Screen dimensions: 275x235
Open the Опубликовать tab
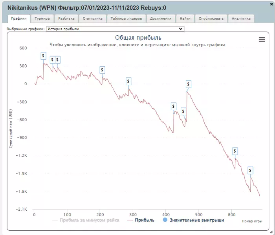(x=211, y=18)
